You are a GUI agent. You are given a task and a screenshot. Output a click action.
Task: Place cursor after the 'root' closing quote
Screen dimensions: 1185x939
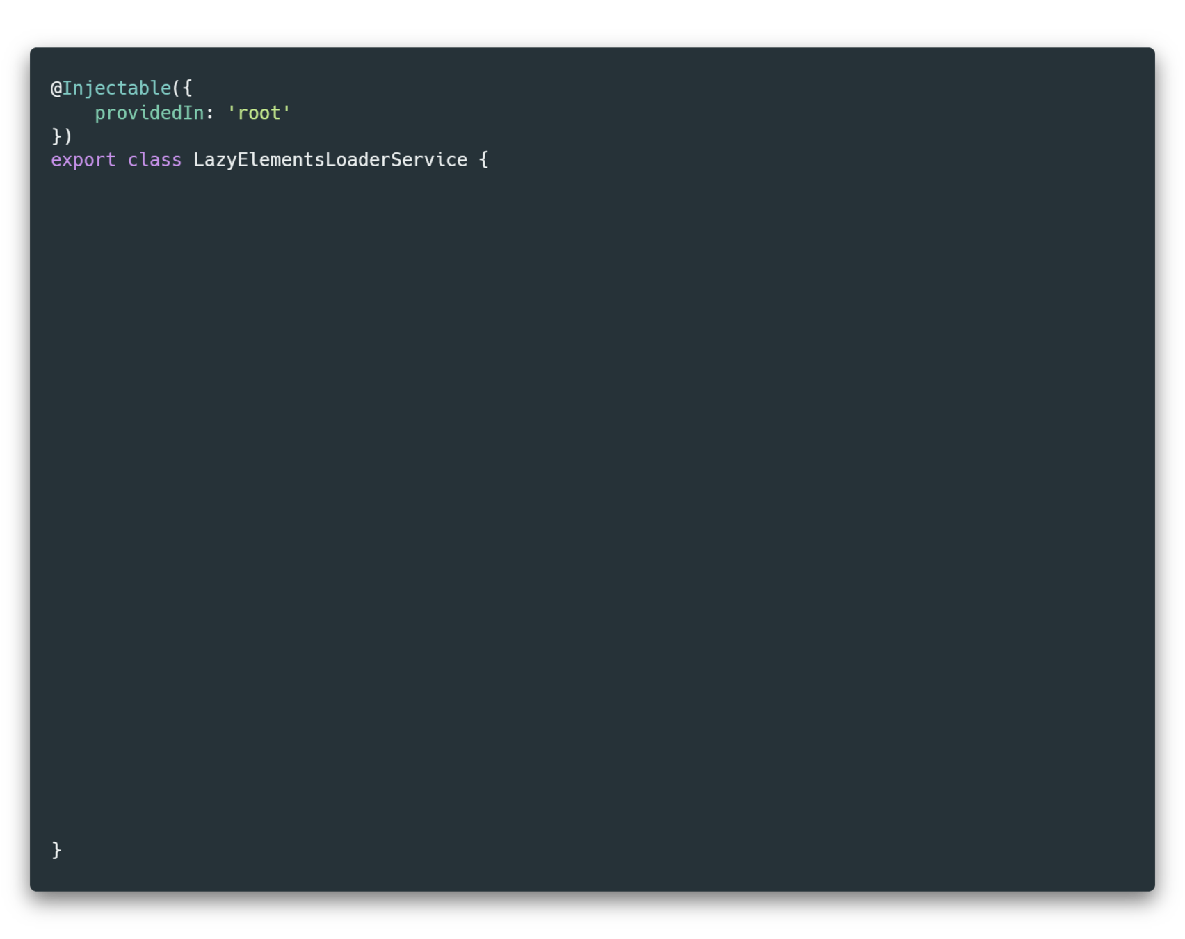point(293,113)
